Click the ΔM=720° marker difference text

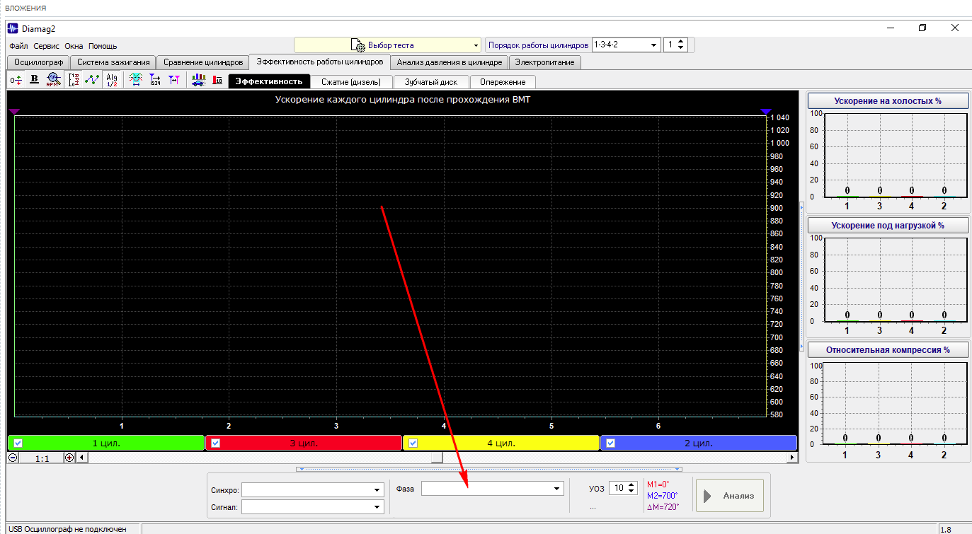click(663, 506)
